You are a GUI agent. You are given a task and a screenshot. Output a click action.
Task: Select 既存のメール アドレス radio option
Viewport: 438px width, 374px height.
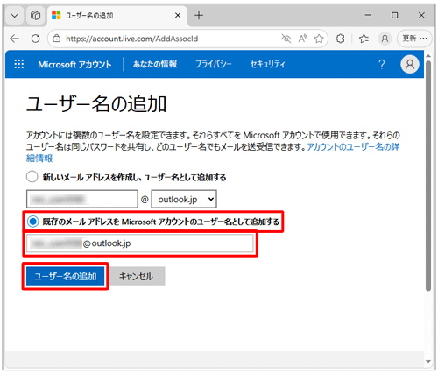(x=32, y=222)
